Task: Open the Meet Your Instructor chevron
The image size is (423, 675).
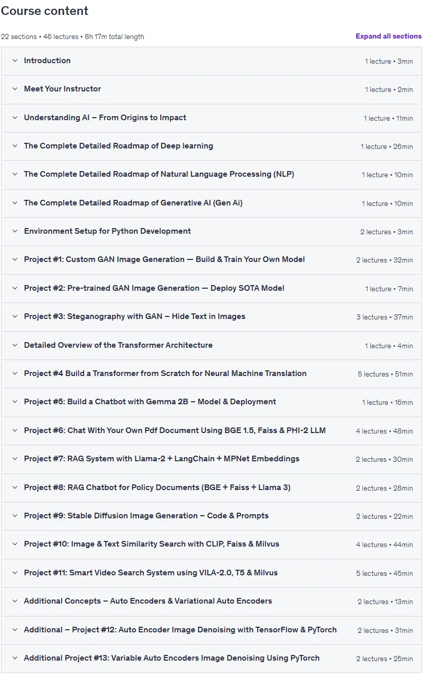Action: (15, 89)
